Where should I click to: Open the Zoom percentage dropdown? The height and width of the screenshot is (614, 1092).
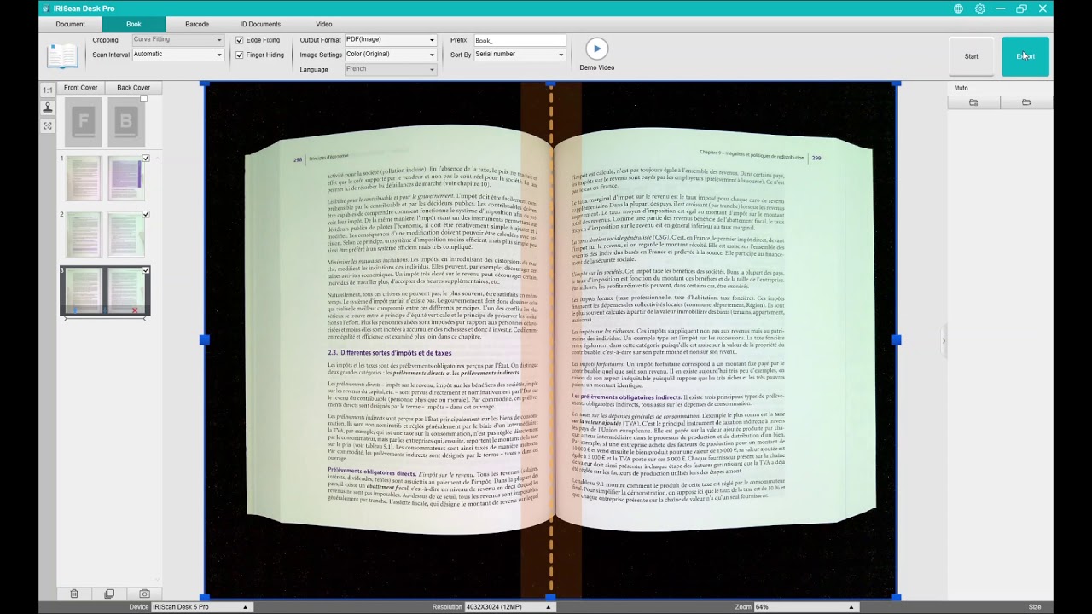click(x=804, y=607)
